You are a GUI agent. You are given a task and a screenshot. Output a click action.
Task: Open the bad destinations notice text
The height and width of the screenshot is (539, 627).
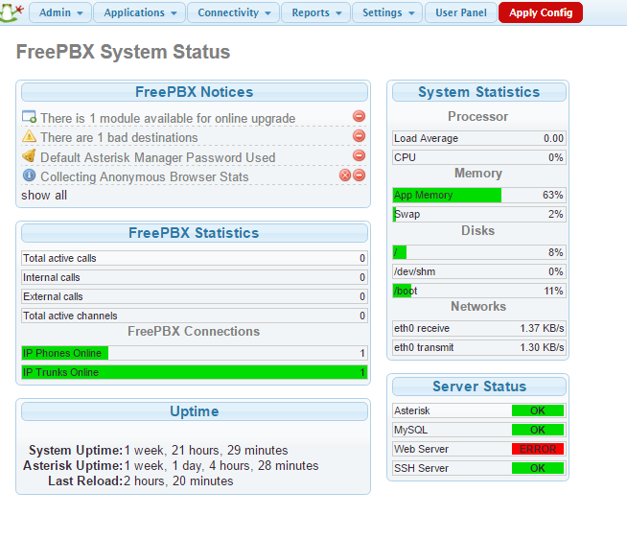tap(119, 138)
